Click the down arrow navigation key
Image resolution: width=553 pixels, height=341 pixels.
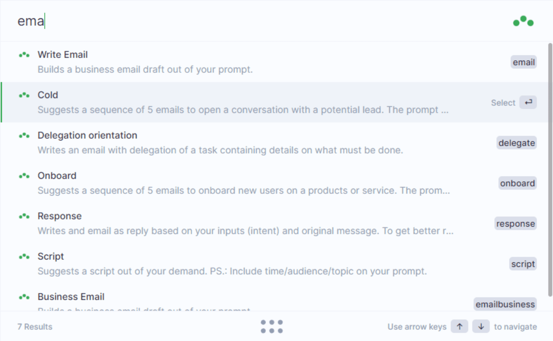click(481, 326)
